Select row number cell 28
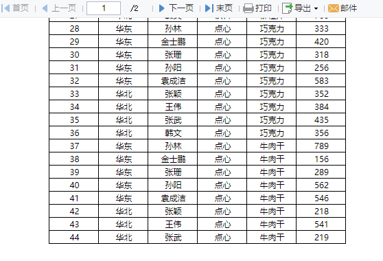The width and height of the screenshot is (383, 261). [x=73, y=28]
